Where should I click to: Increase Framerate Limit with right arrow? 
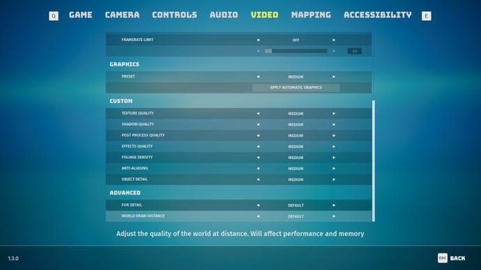(x=334, y=40)
